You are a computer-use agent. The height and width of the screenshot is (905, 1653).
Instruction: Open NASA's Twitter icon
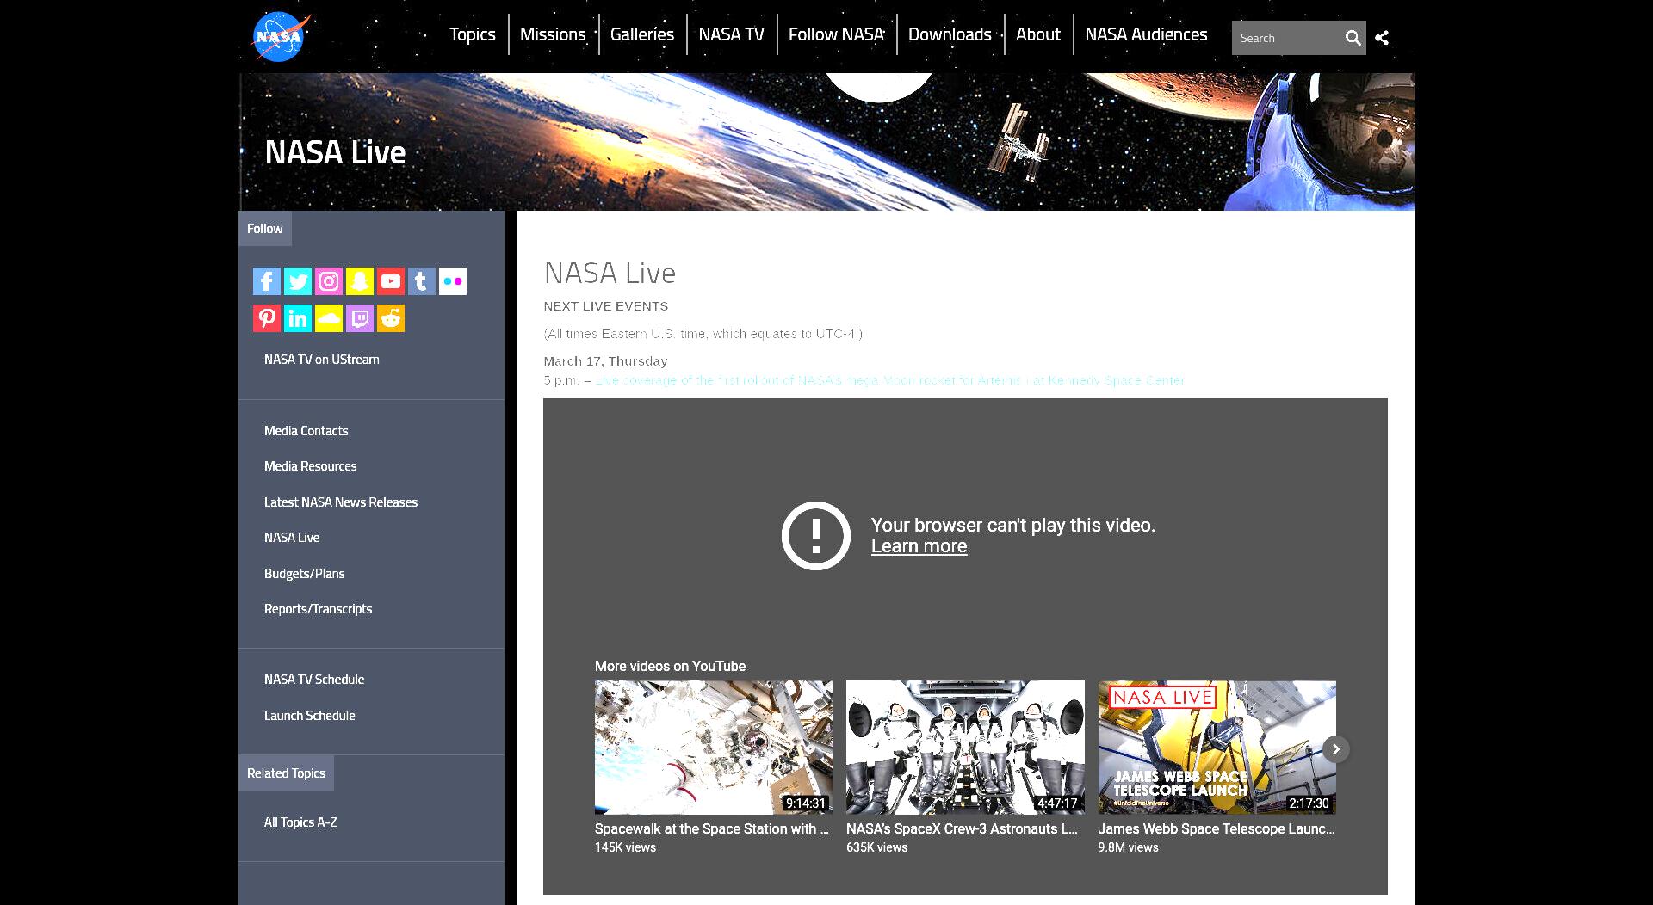point(298,281)
